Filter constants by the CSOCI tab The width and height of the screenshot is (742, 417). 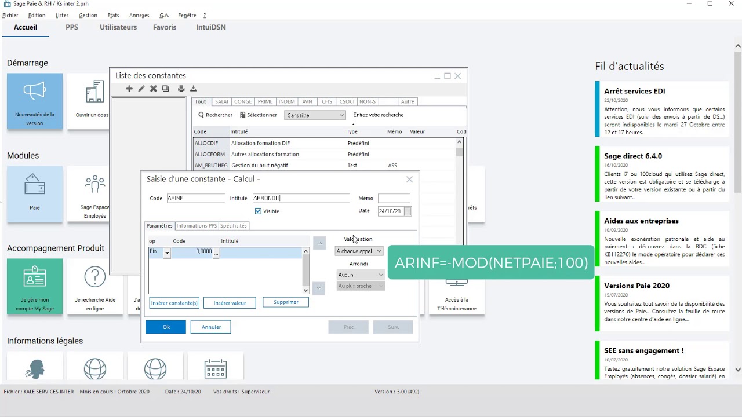click(347, 102)
